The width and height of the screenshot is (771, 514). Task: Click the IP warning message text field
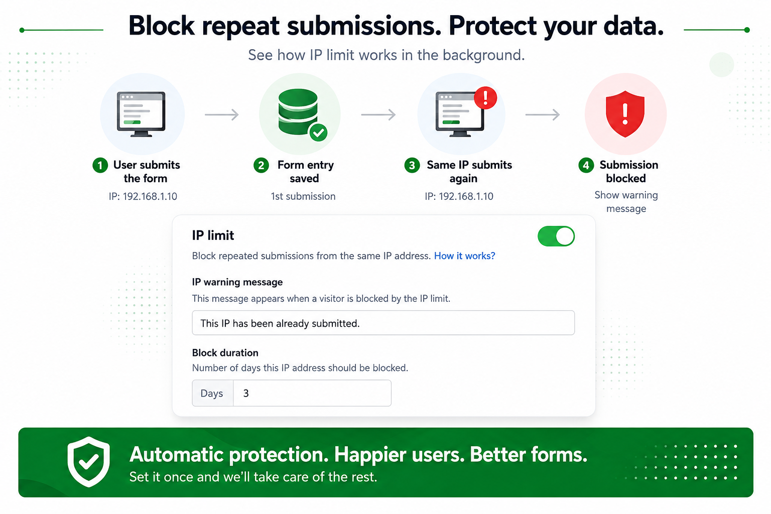click(383, 323)
